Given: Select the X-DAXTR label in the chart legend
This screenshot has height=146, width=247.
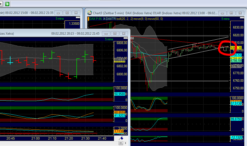Looking at the screenshot, I should pyautogui.click(x=109, y=19).
